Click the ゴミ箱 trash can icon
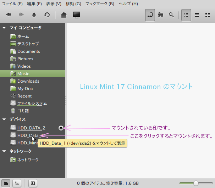The height and width of the screenshot is (188, 215). [x=13, y=111]
